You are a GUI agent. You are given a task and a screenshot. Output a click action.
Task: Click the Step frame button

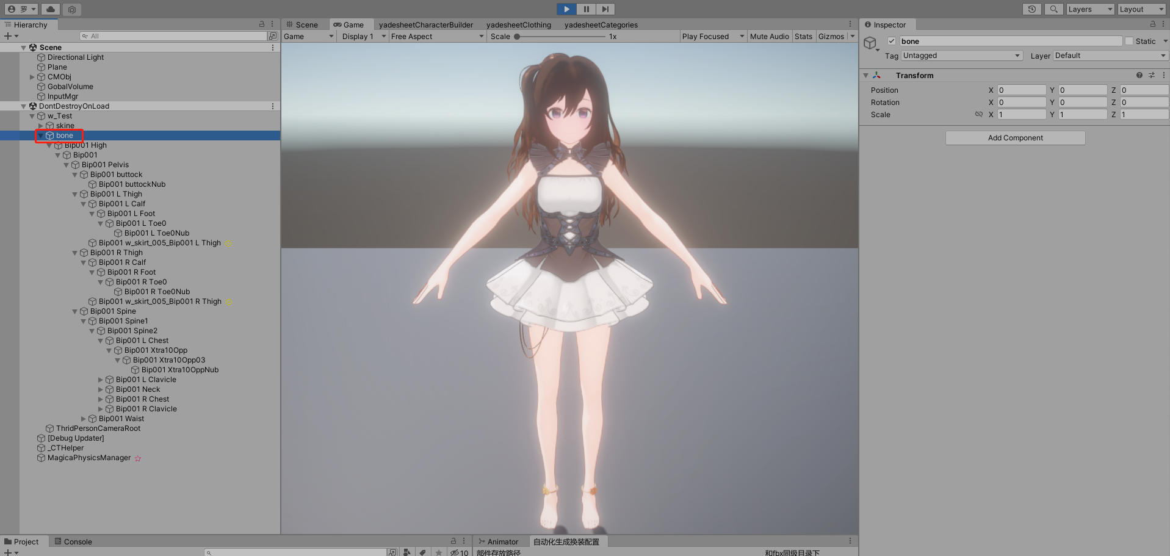605,9
